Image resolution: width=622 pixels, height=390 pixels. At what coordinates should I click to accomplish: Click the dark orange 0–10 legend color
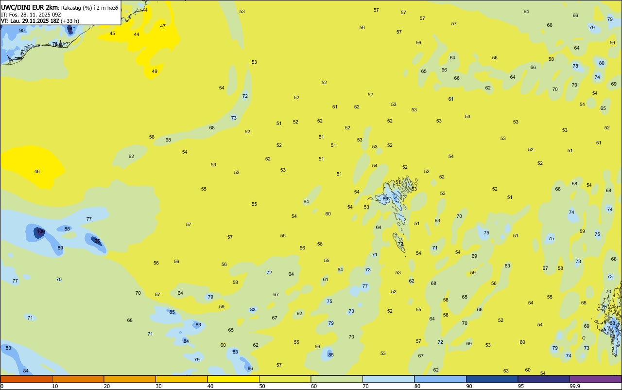click(x=26, y=379)
